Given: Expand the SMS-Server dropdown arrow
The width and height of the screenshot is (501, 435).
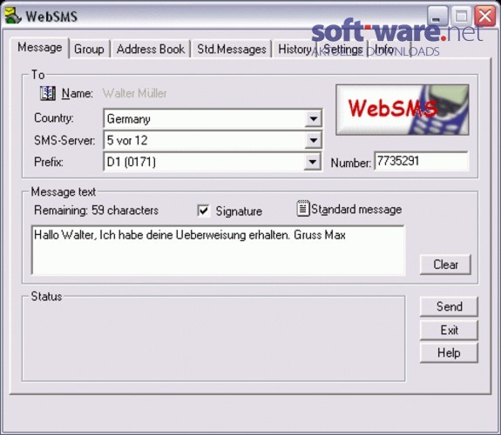Looking at the screenshot, I should point(313,140).
